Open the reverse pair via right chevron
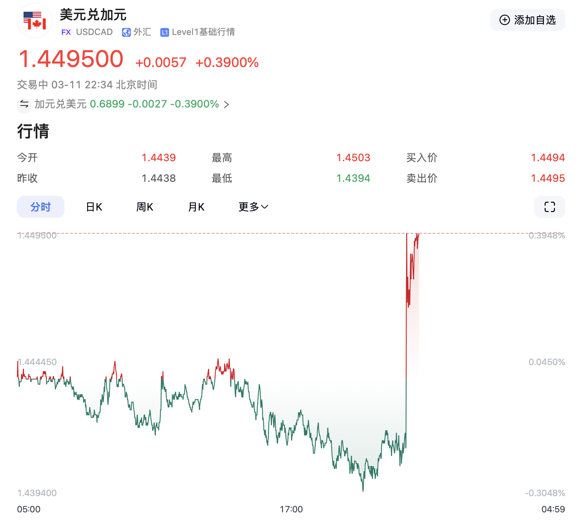 click(227, 105)
